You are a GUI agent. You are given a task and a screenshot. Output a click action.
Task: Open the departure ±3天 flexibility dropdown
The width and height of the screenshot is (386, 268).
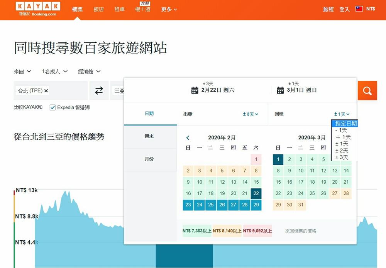(251, 114)
